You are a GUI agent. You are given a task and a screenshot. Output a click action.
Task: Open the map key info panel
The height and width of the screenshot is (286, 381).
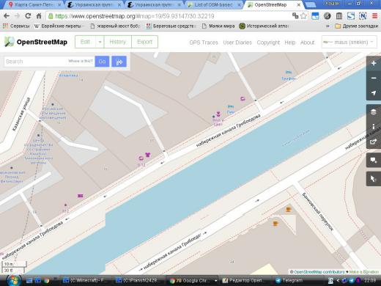pos(374,127)
